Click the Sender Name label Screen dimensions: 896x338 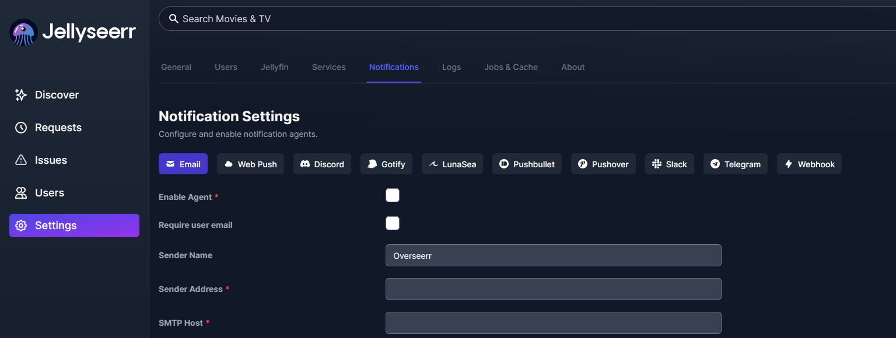coord(185,255)
